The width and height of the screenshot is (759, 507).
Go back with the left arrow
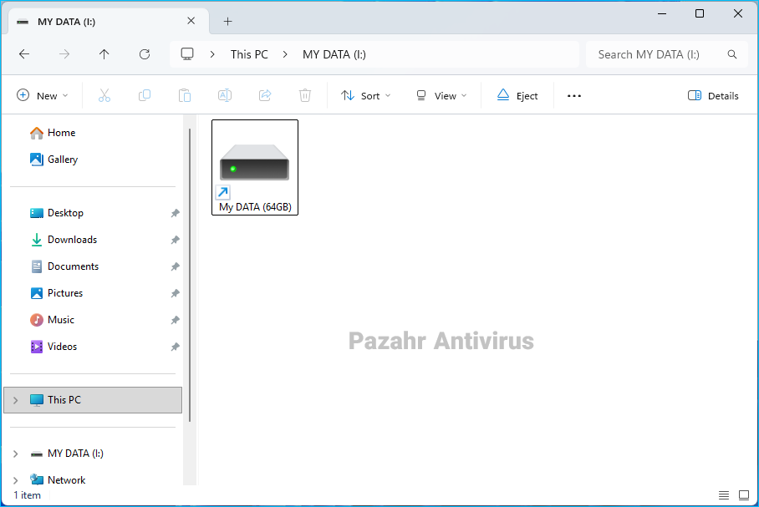(x=24, y=54)
